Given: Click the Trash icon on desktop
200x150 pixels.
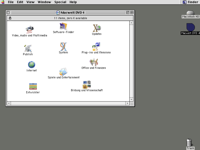Looking at the screenshot, I should (x=189, y=142).
